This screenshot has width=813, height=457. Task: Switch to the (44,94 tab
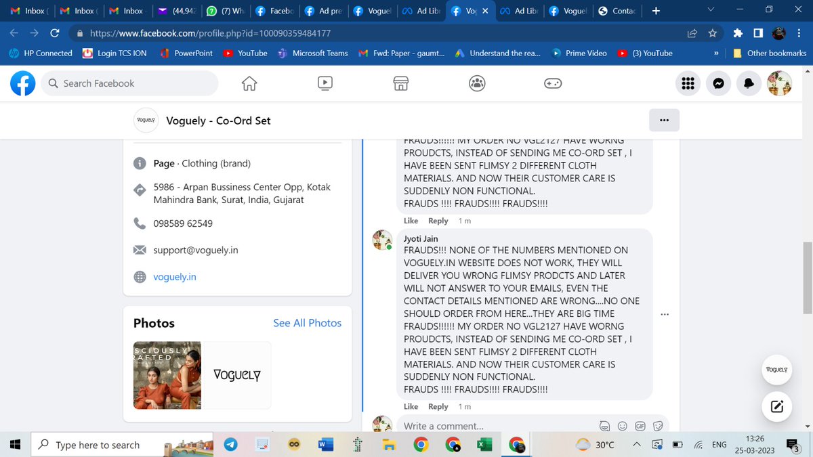click(175, 11)
